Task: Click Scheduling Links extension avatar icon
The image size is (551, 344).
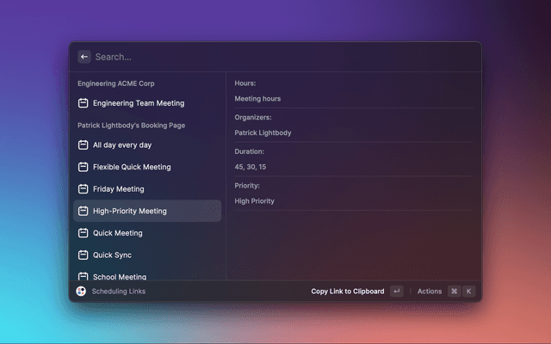Action: [x=81, y=292]
